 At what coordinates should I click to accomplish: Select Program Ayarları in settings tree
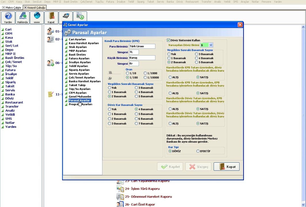coord(80,104)
